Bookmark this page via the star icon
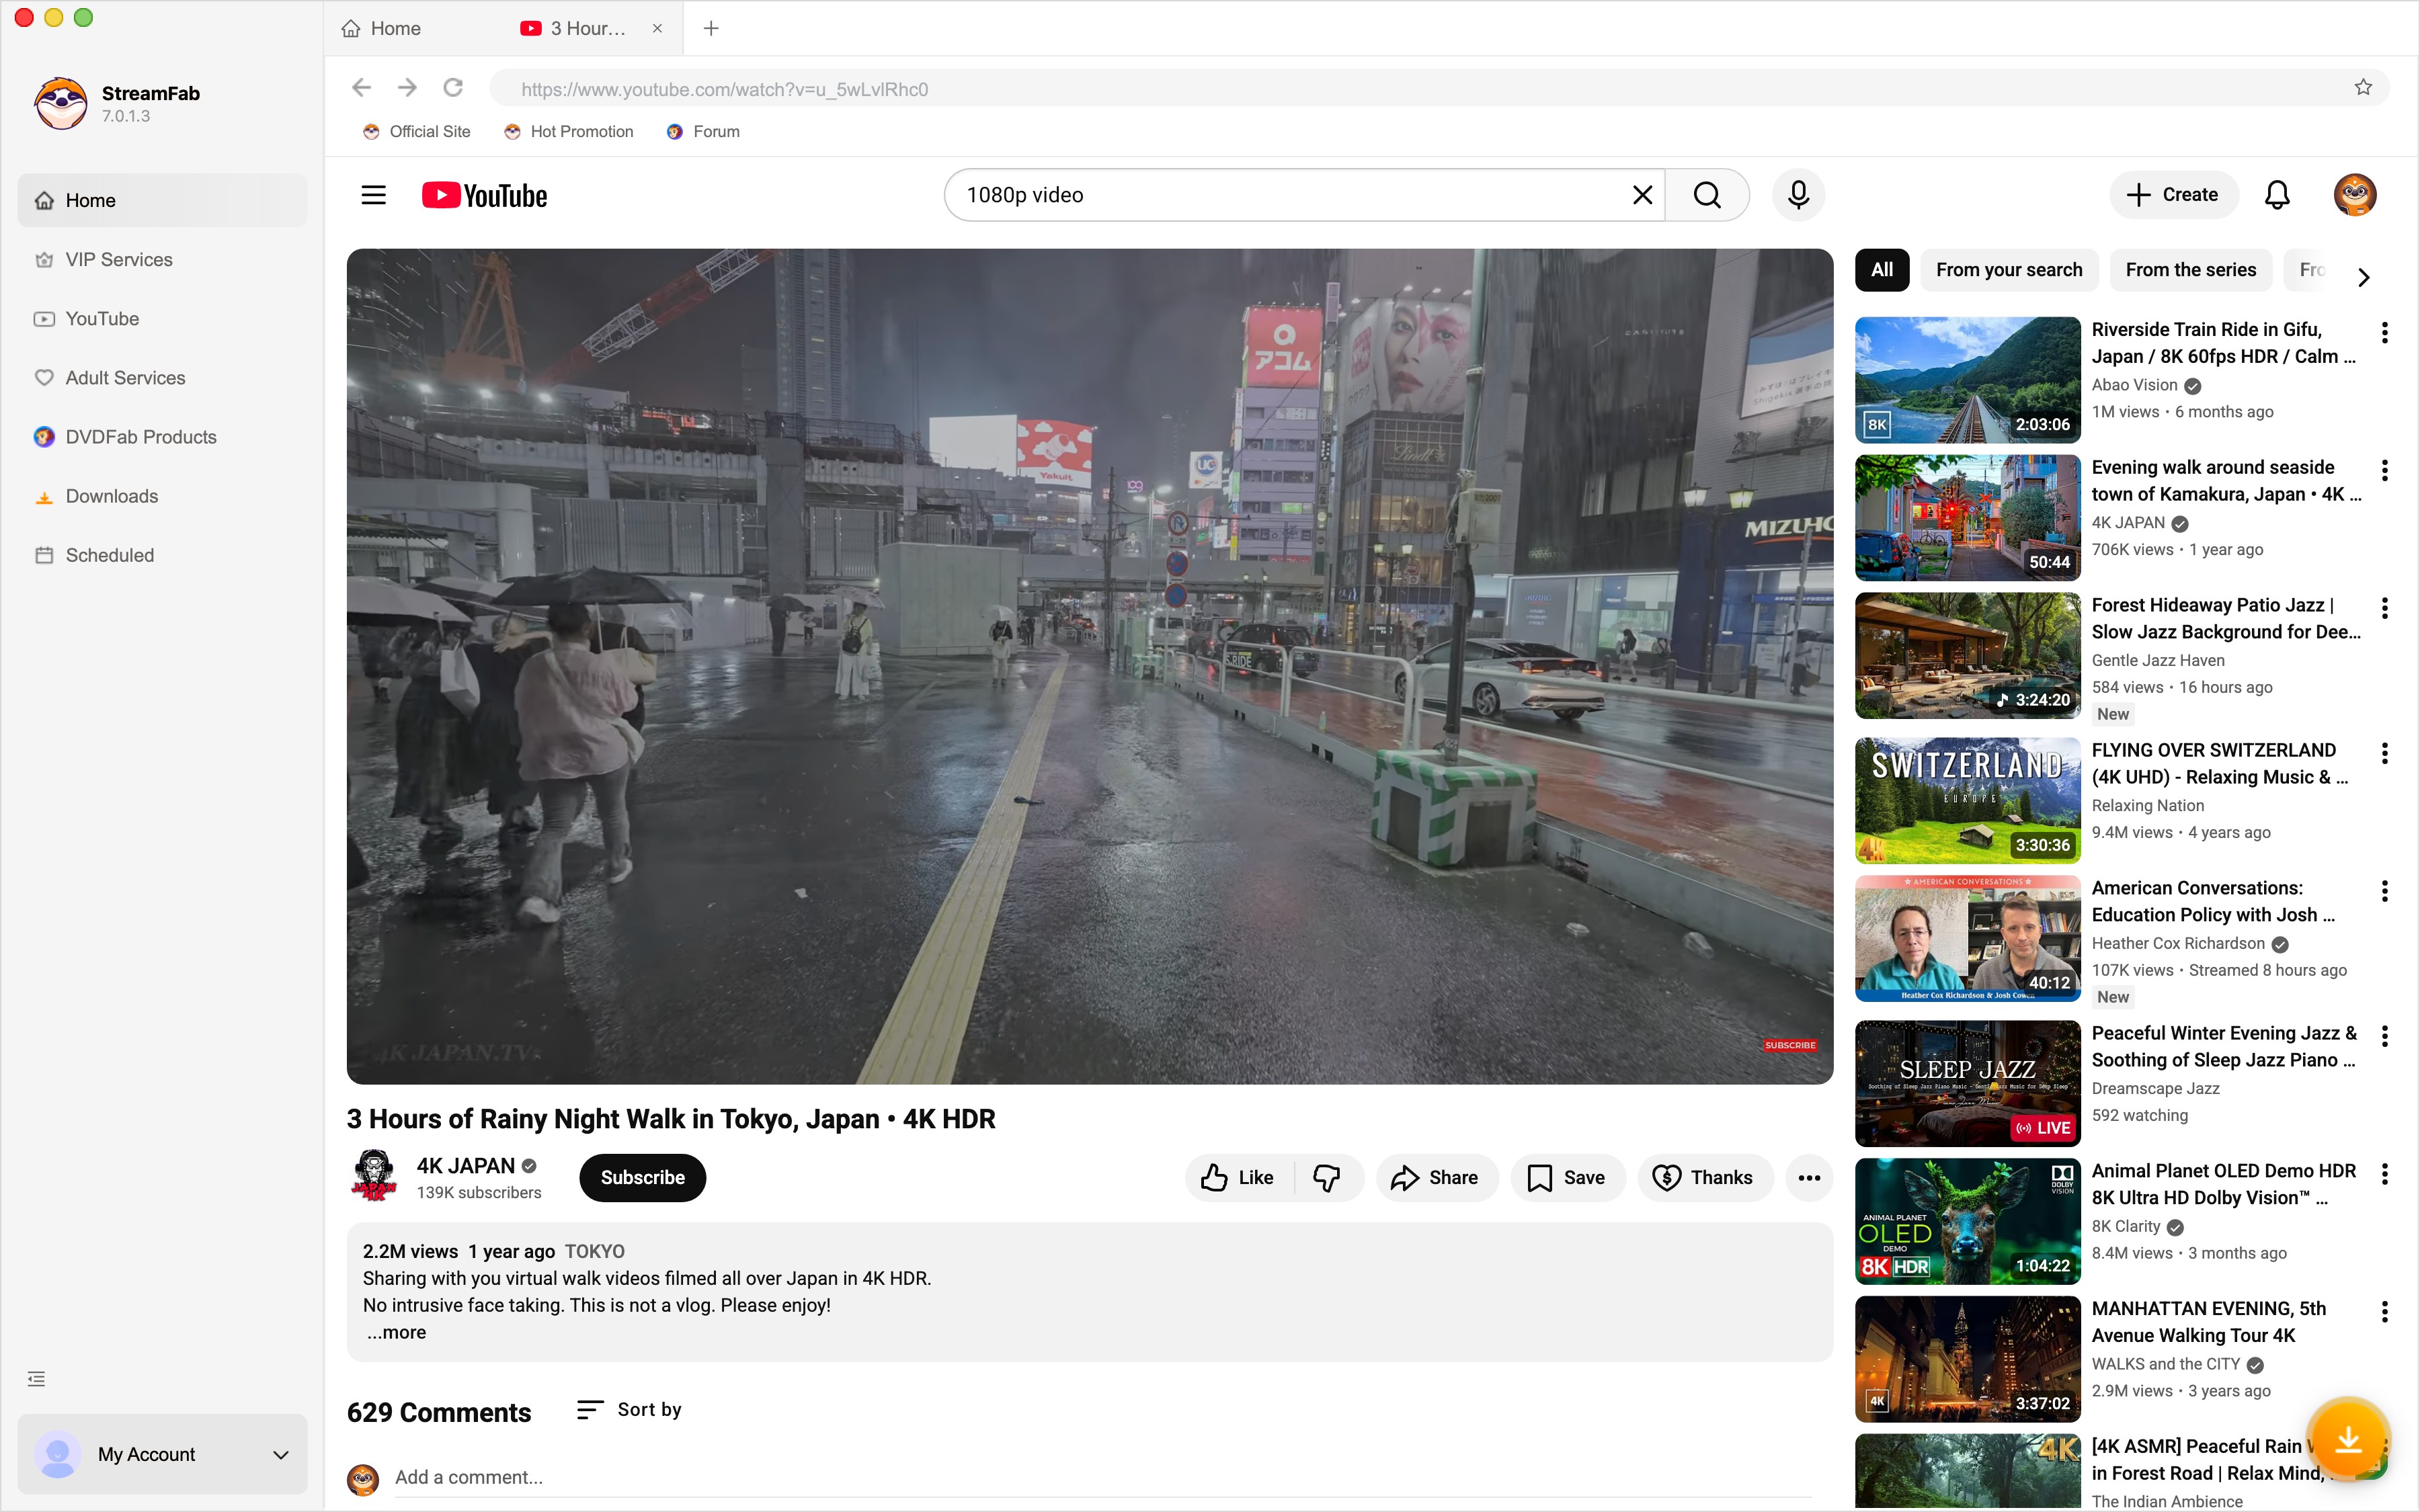This screenshot has width=2420, height=1512. (2362, 88)
